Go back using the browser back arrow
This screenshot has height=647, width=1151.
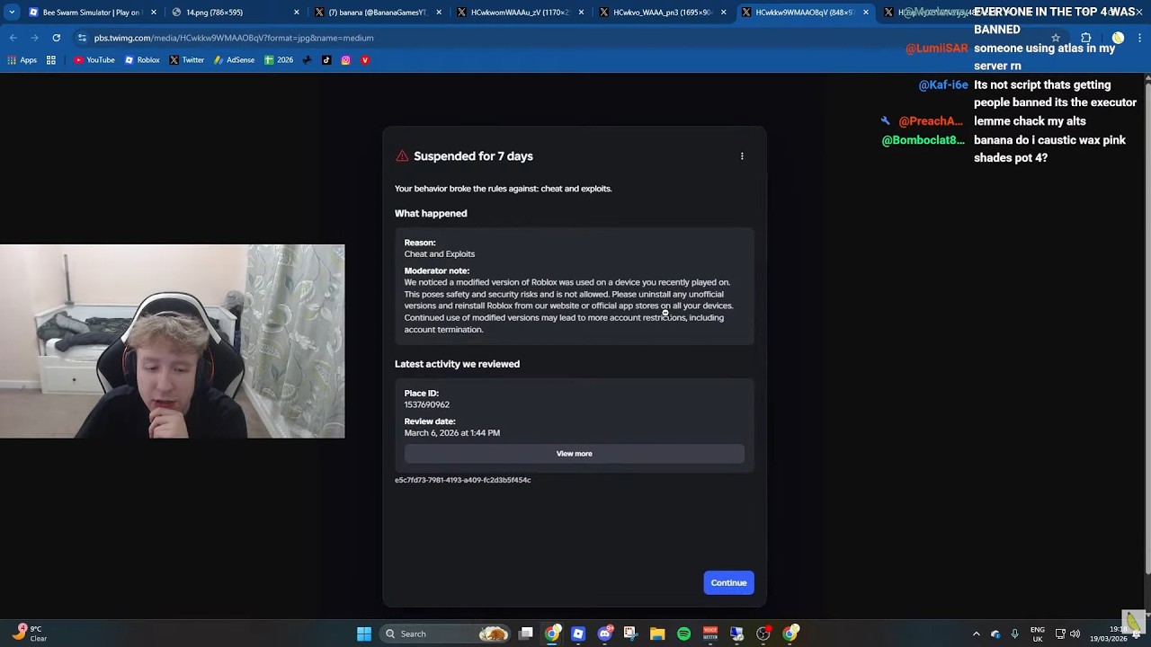(13, 38)
